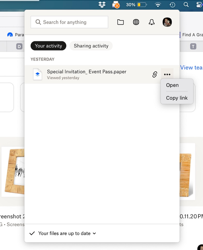
Task: Click the Dropbox icon in the menu bar
Action: click(x=102, y=5)
